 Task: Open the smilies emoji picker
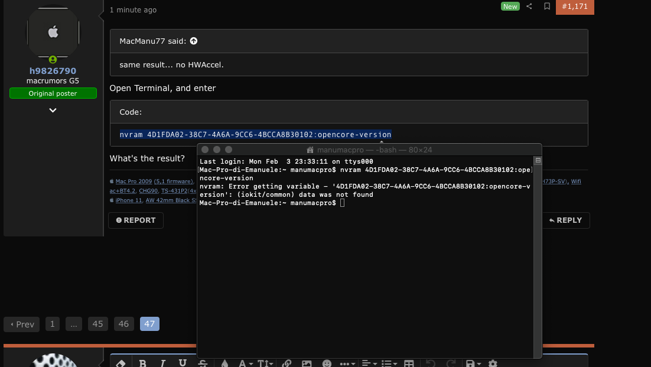coord(327,363)
